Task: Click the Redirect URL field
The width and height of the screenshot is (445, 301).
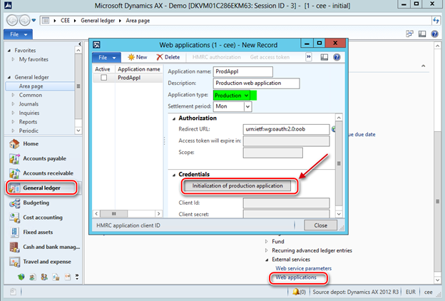Action: pyautogui.click(x=286, y=129)
